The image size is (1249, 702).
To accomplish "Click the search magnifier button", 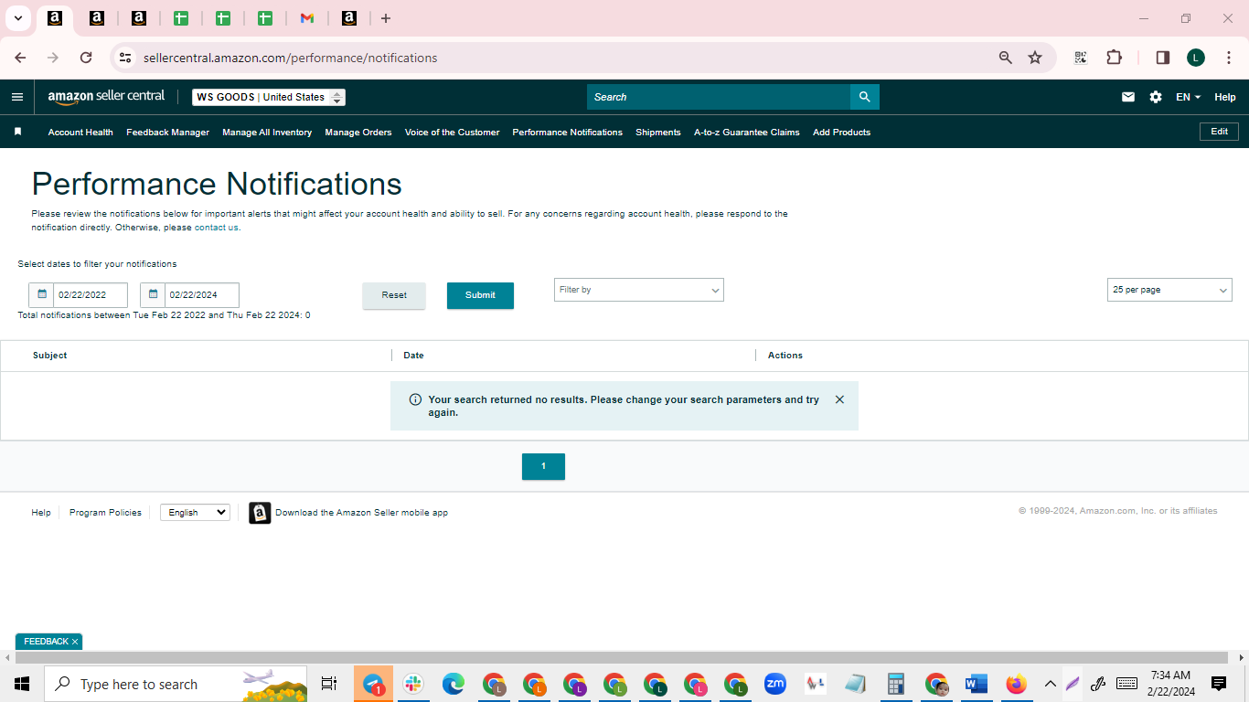I will click(865, 97).
